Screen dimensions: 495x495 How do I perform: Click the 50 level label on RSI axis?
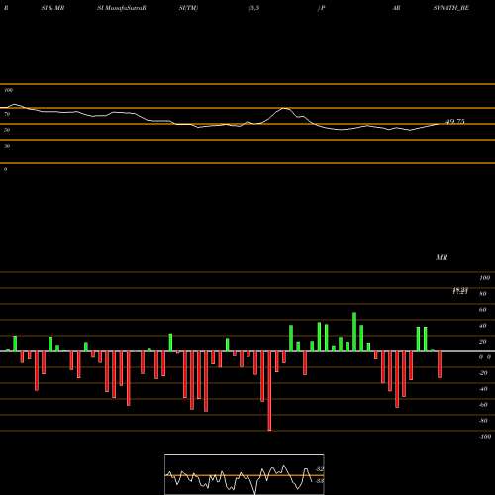pyautogui.click(x=7, y=130)
